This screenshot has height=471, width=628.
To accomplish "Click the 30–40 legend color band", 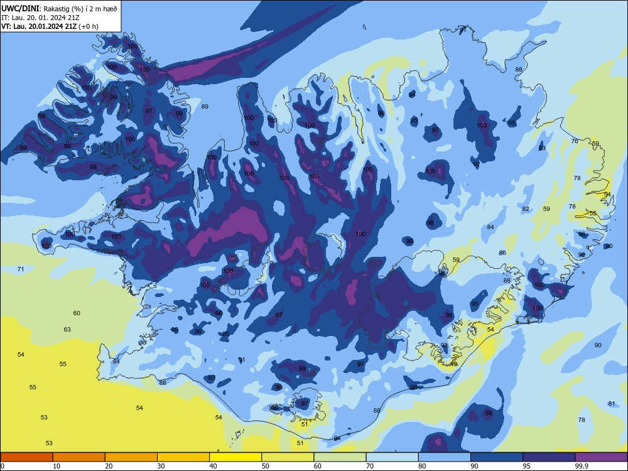I will pyautogui.click(x=183, y=457).
